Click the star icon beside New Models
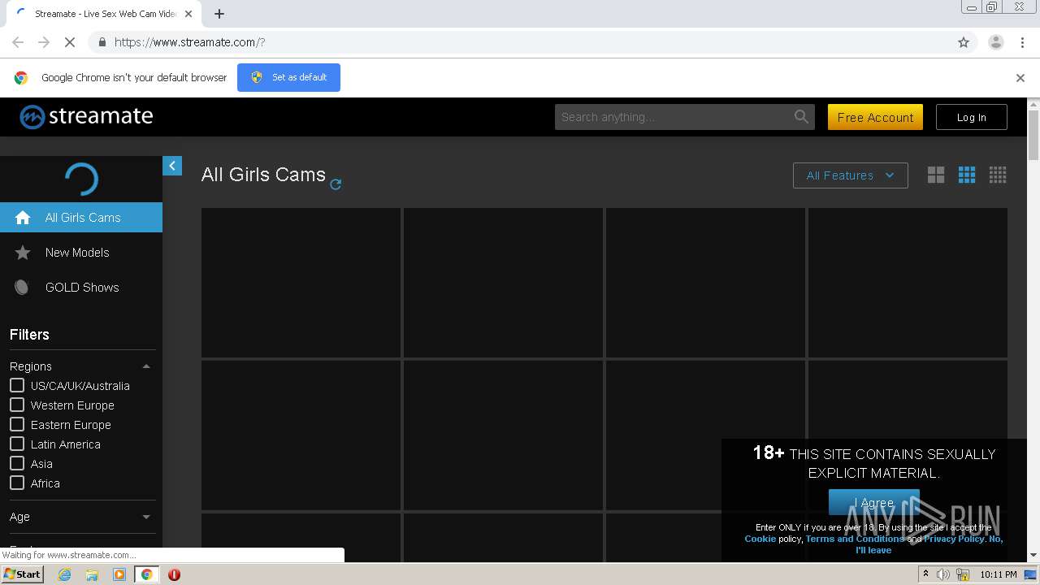 click(x=23, y=253)
